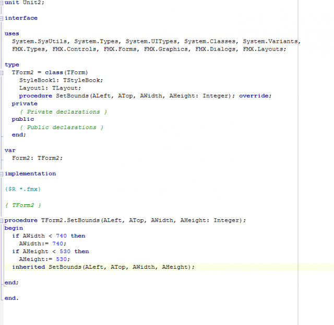The image size is (334, 325).
Task: Click 'class' keyword in TForm2 declaration
Action: tap(54, 72)
